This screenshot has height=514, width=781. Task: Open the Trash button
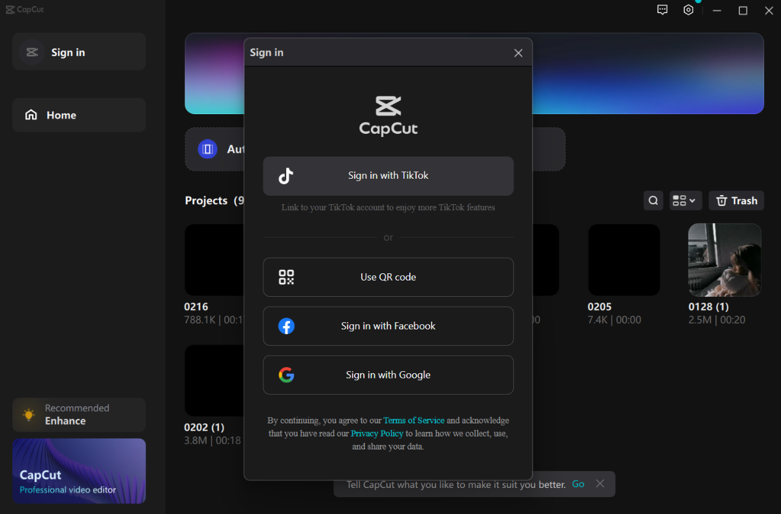[x=736, y=200]
